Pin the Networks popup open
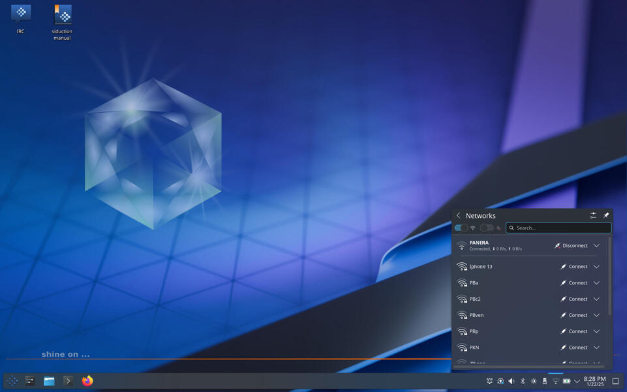Viewport: 627px width, 392px height. [x=606, y=215]
